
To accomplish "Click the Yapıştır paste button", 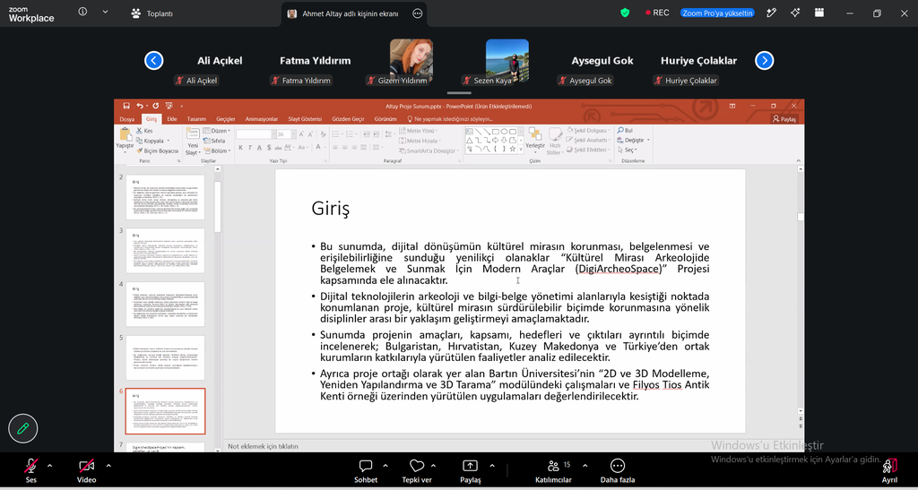I will tap(125, 140).
